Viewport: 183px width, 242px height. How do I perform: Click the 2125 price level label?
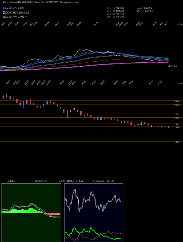pos(177,118)
